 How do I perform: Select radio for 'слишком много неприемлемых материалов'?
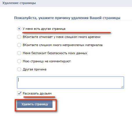19,45
